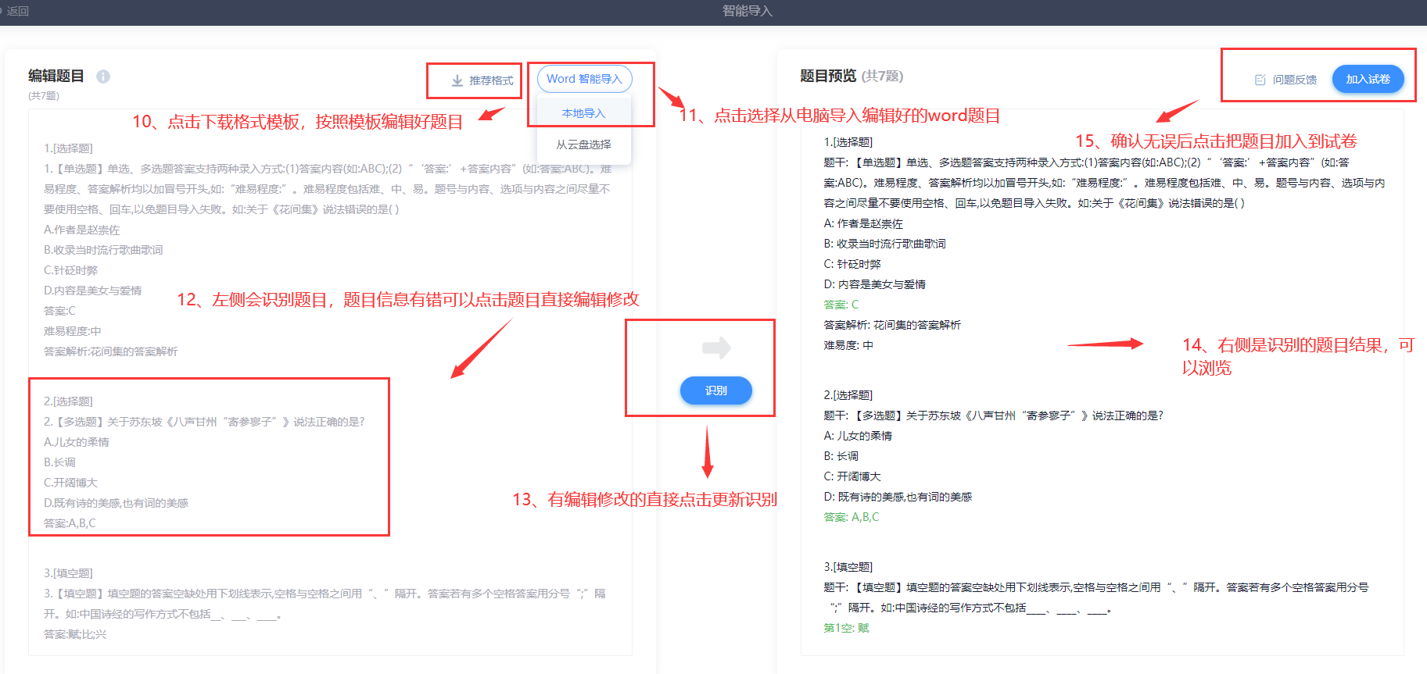Click editor line D.既有诗的美感,也有词的美感

pyautogui.click(x=117, y=503)
